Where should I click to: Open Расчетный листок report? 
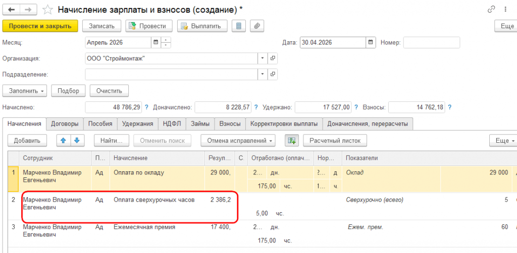(335, 141)
